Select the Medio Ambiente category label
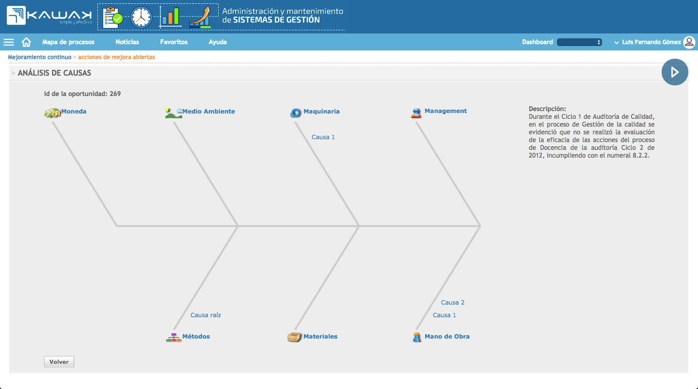Screen dimensions: 698x389 click(x=208, y=112)
